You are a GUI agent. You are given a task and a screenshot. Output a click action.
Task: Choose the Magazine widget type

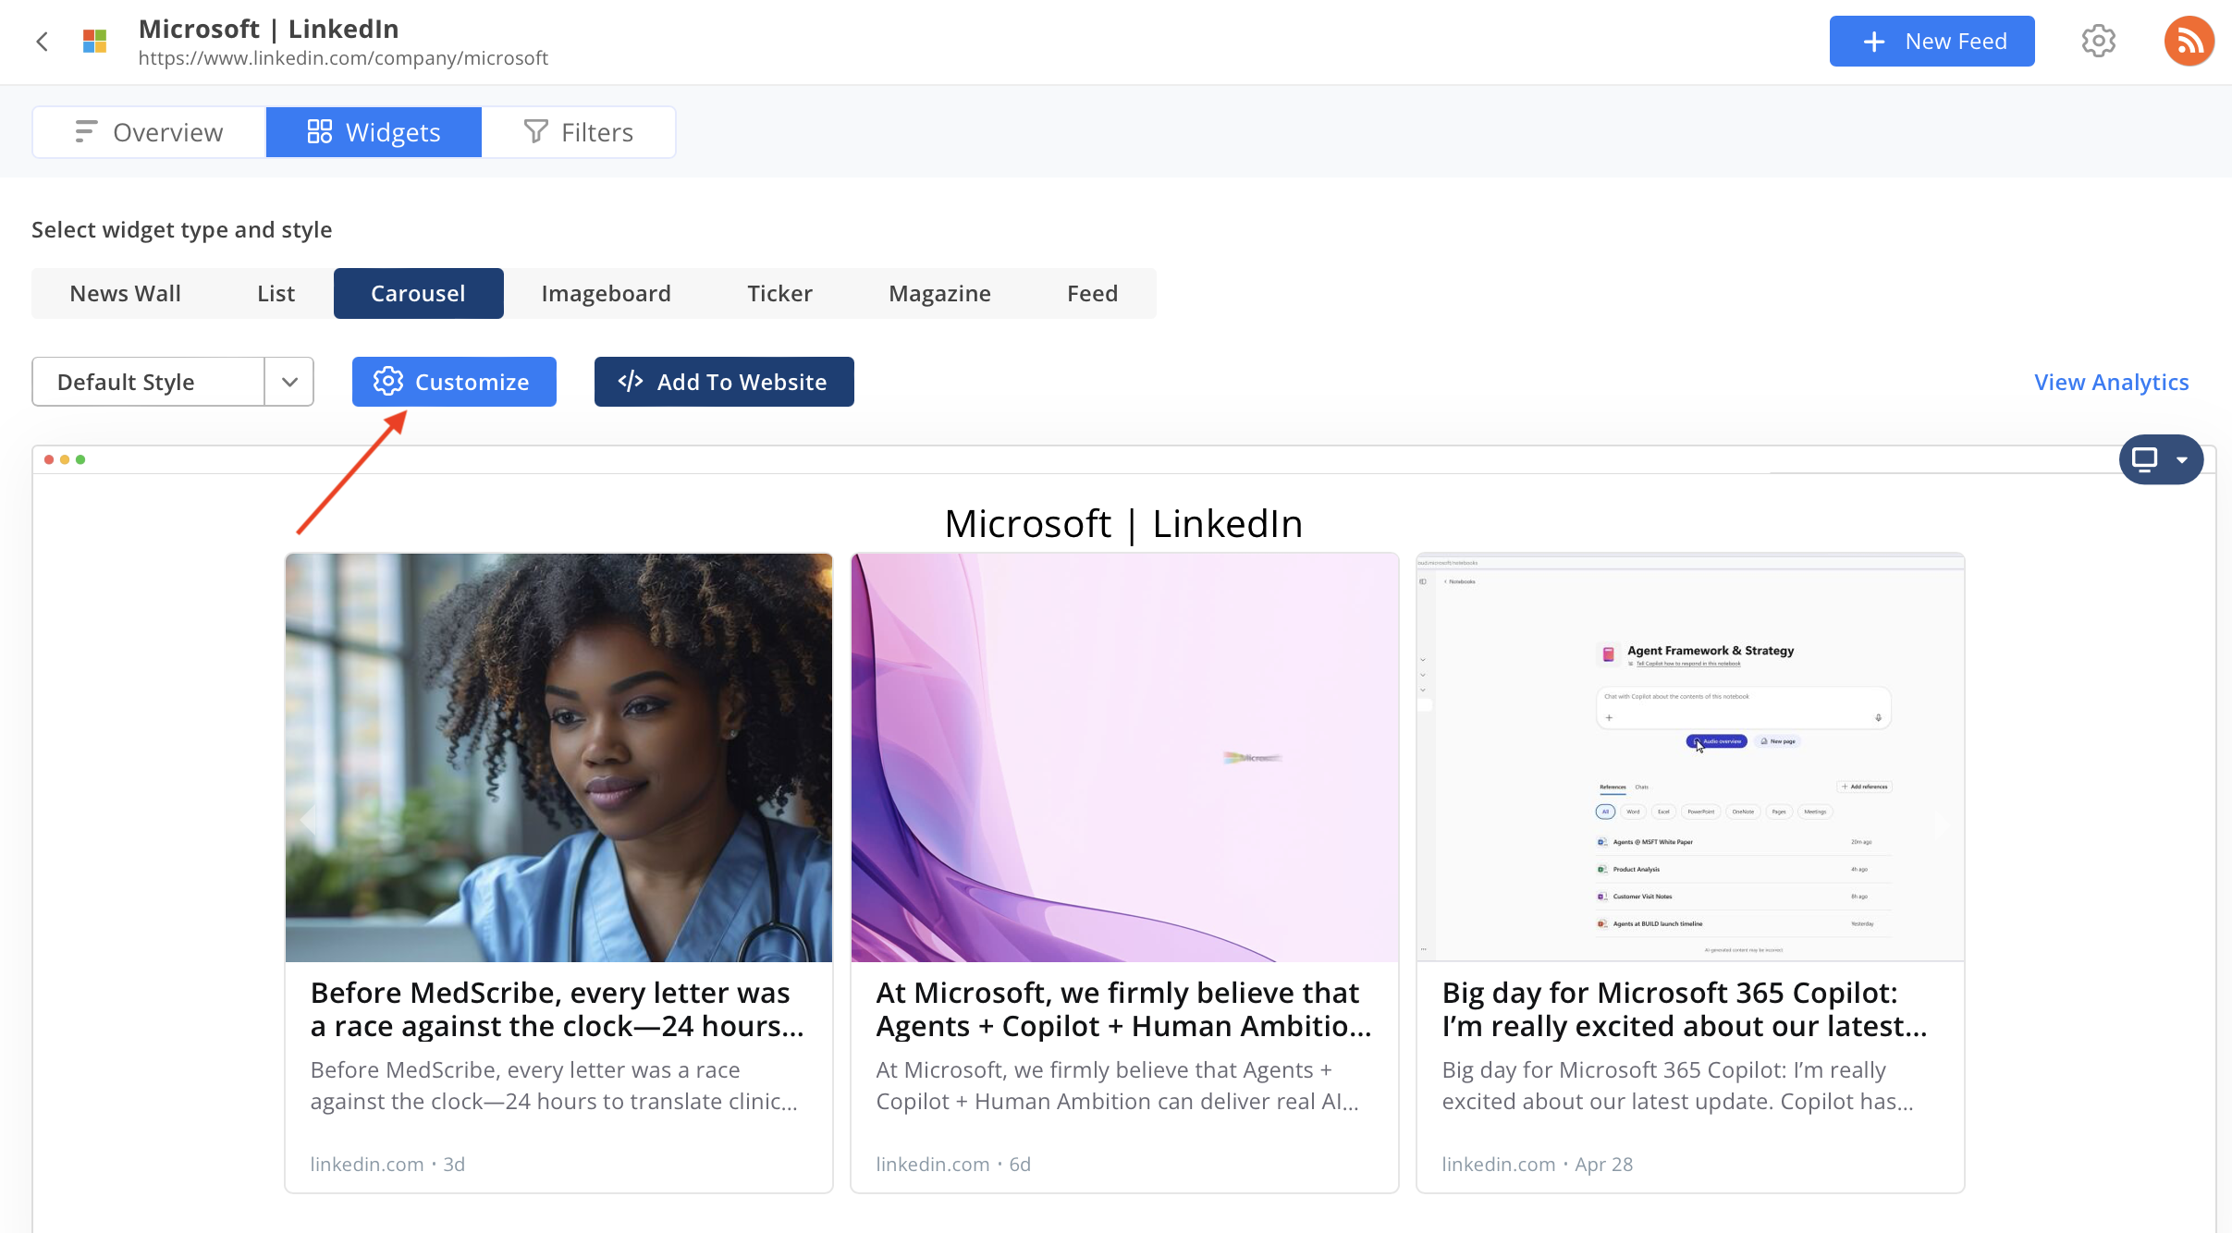coord(939,293)
